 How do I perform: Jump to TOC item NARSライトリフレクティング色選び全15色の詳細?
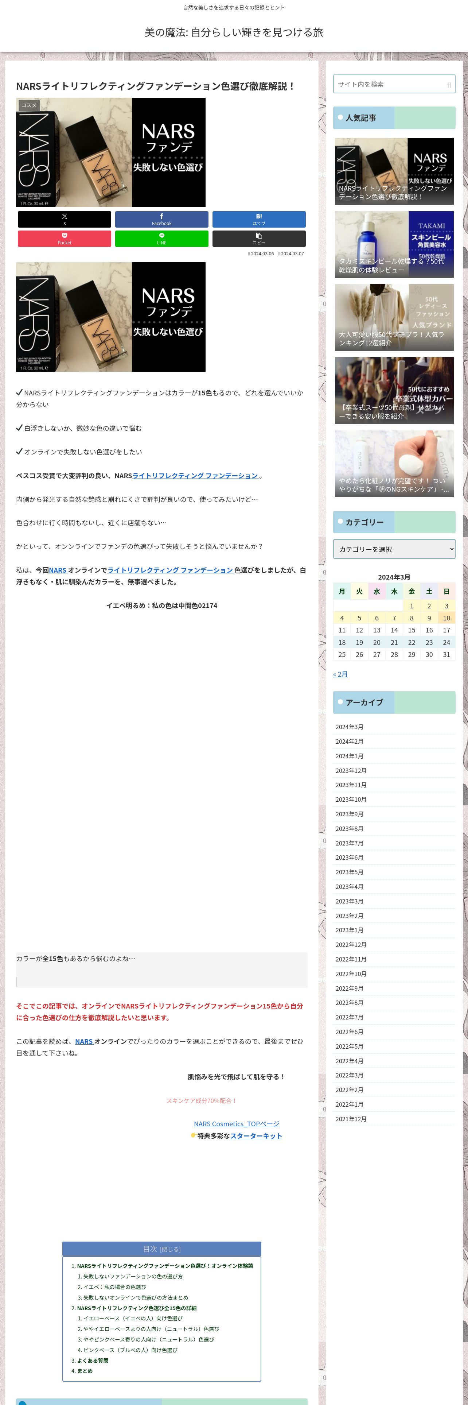tap(137, 1308)
